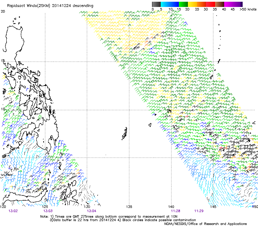Click the '20' latitude label at top left
258x226 pixels.
3,11
